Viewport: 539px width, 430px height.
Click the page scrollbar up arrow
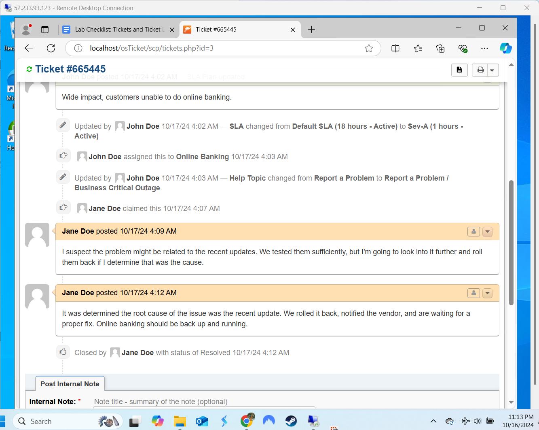point(511,65)
